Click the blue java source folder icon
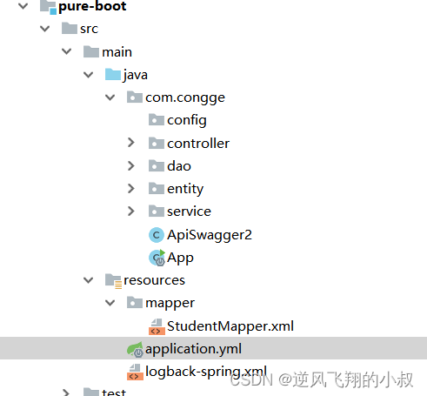The height and width of the screenshot is (396, 427). (x=113, y=75)
